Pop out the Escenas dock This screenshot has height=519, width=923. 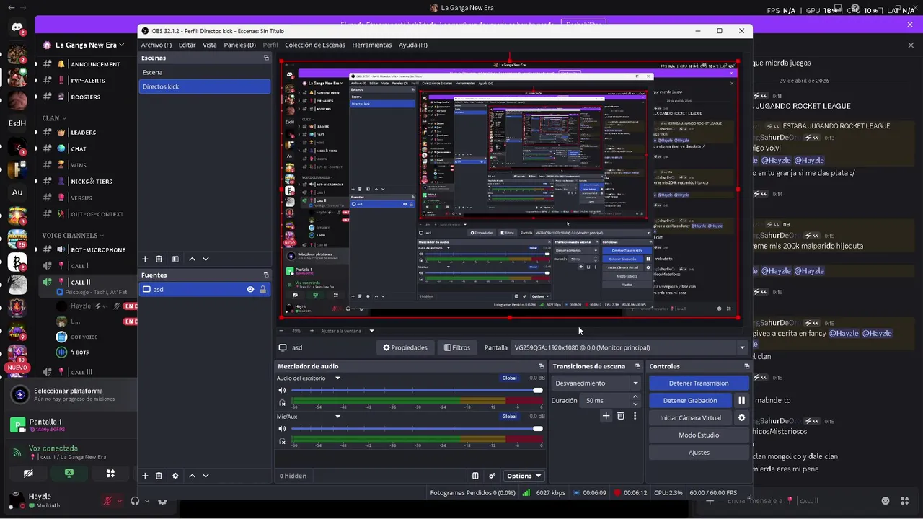tap(266, 58)
